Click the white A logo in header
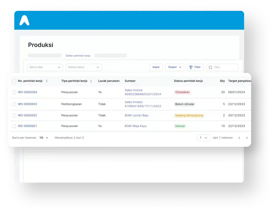 (x=24, y=20)
